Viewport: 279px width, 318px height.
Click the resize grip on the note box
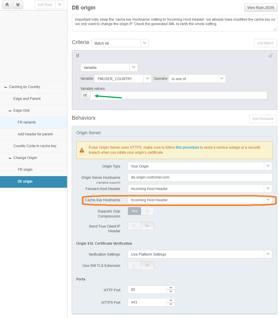[275, 29]
